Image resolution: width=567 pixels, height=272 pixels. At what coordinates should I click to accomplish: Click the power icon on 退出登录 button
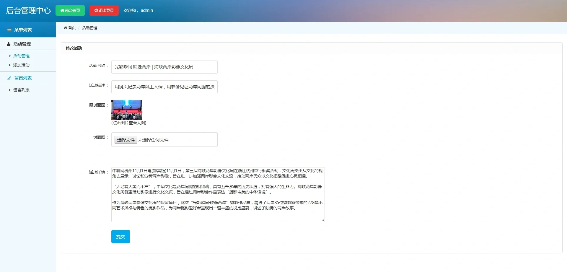pyautogui.click(x=95, y=10)
